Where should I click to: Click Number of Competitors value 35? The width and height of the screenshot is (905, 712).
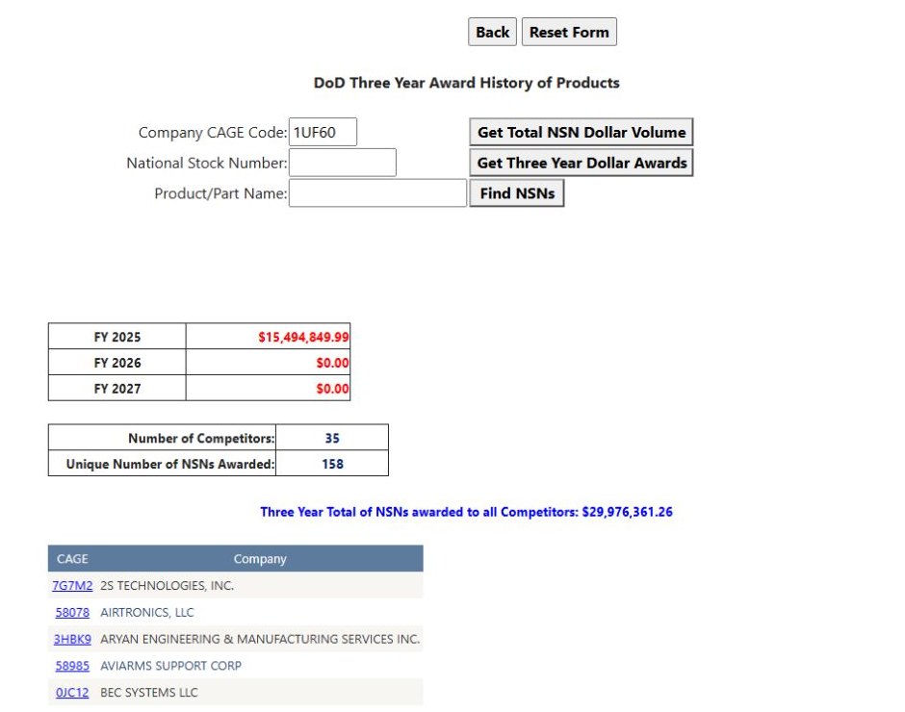[x=332, y=438]
